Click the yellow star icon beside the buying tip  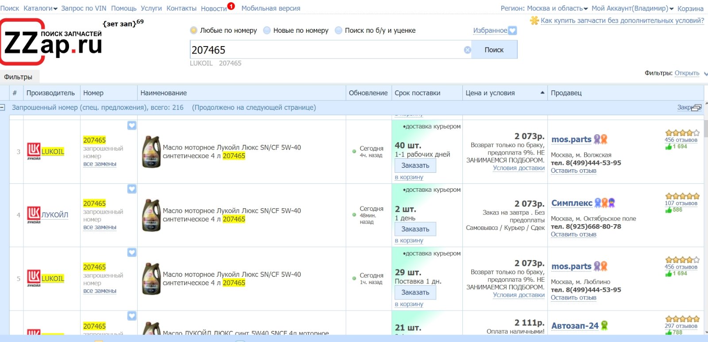tap(535, 20)
